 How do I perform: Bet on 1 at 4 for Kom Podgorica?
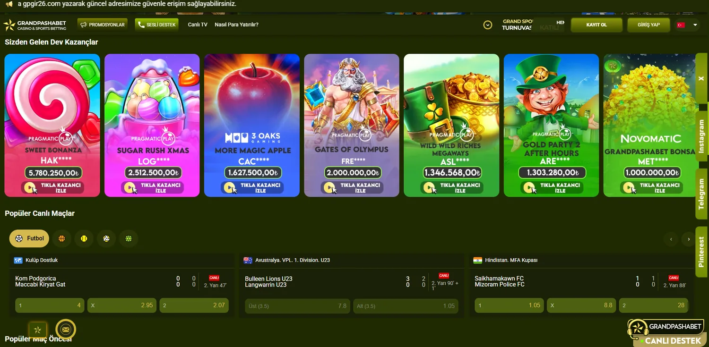50,305
